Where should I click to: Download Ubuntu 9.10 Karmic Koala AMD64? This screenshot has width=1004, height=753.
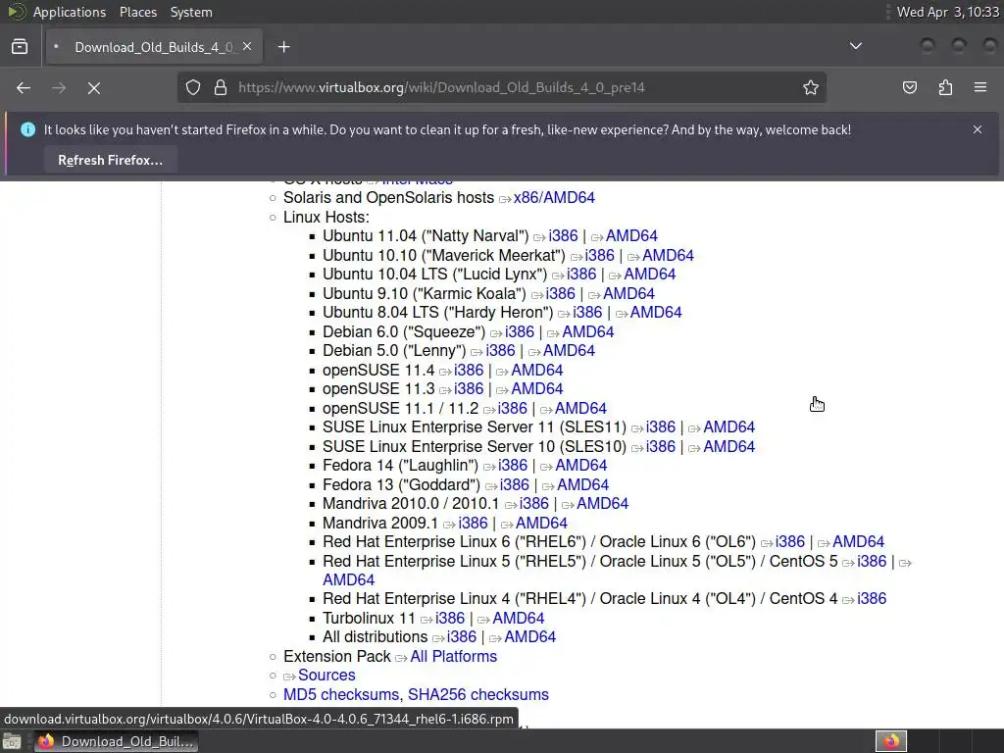point(628,293)
